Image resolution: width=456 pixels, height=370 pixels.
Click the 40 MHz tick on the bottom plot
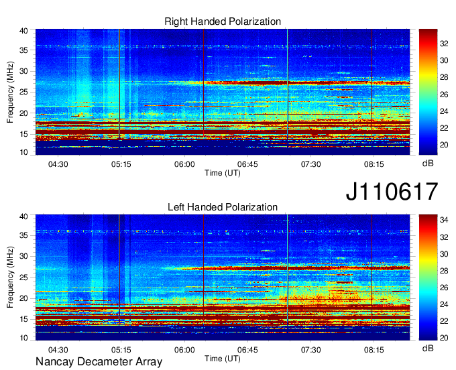coord(23,217)
